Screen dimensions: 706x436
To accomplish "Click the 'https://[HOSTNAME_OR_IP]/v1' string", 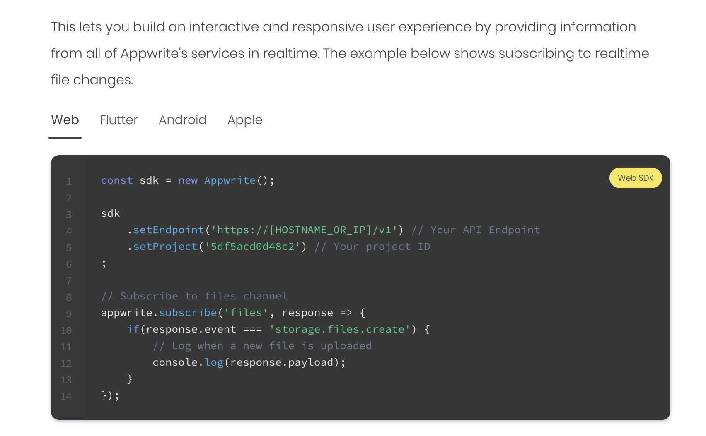I will point(305,230).
